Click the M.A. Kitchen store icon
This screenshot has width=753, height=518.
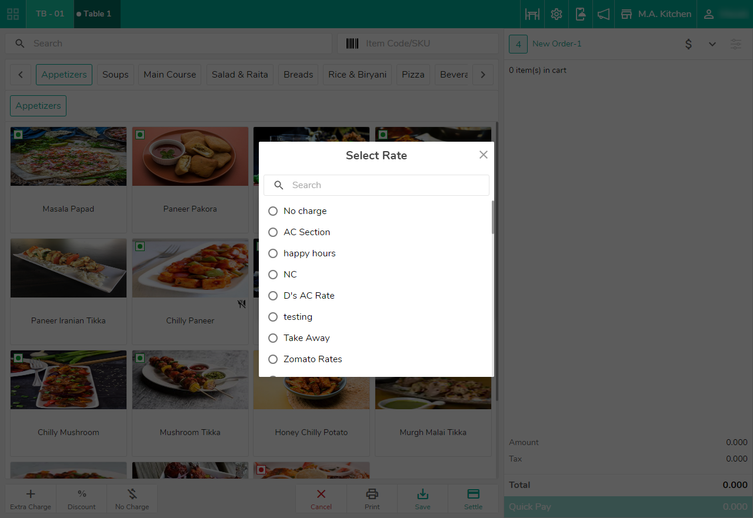click(x=627, y=14)
